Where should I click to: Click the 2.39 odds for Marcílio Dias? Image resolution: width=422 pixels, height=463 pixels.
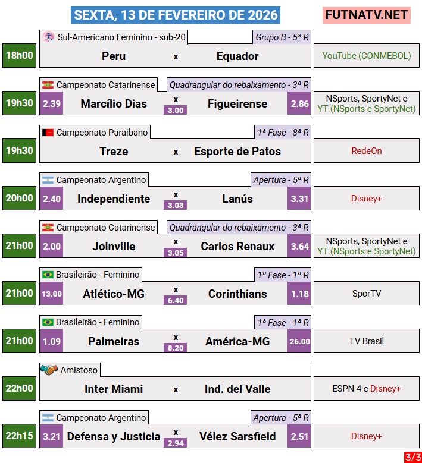point(52,103)
